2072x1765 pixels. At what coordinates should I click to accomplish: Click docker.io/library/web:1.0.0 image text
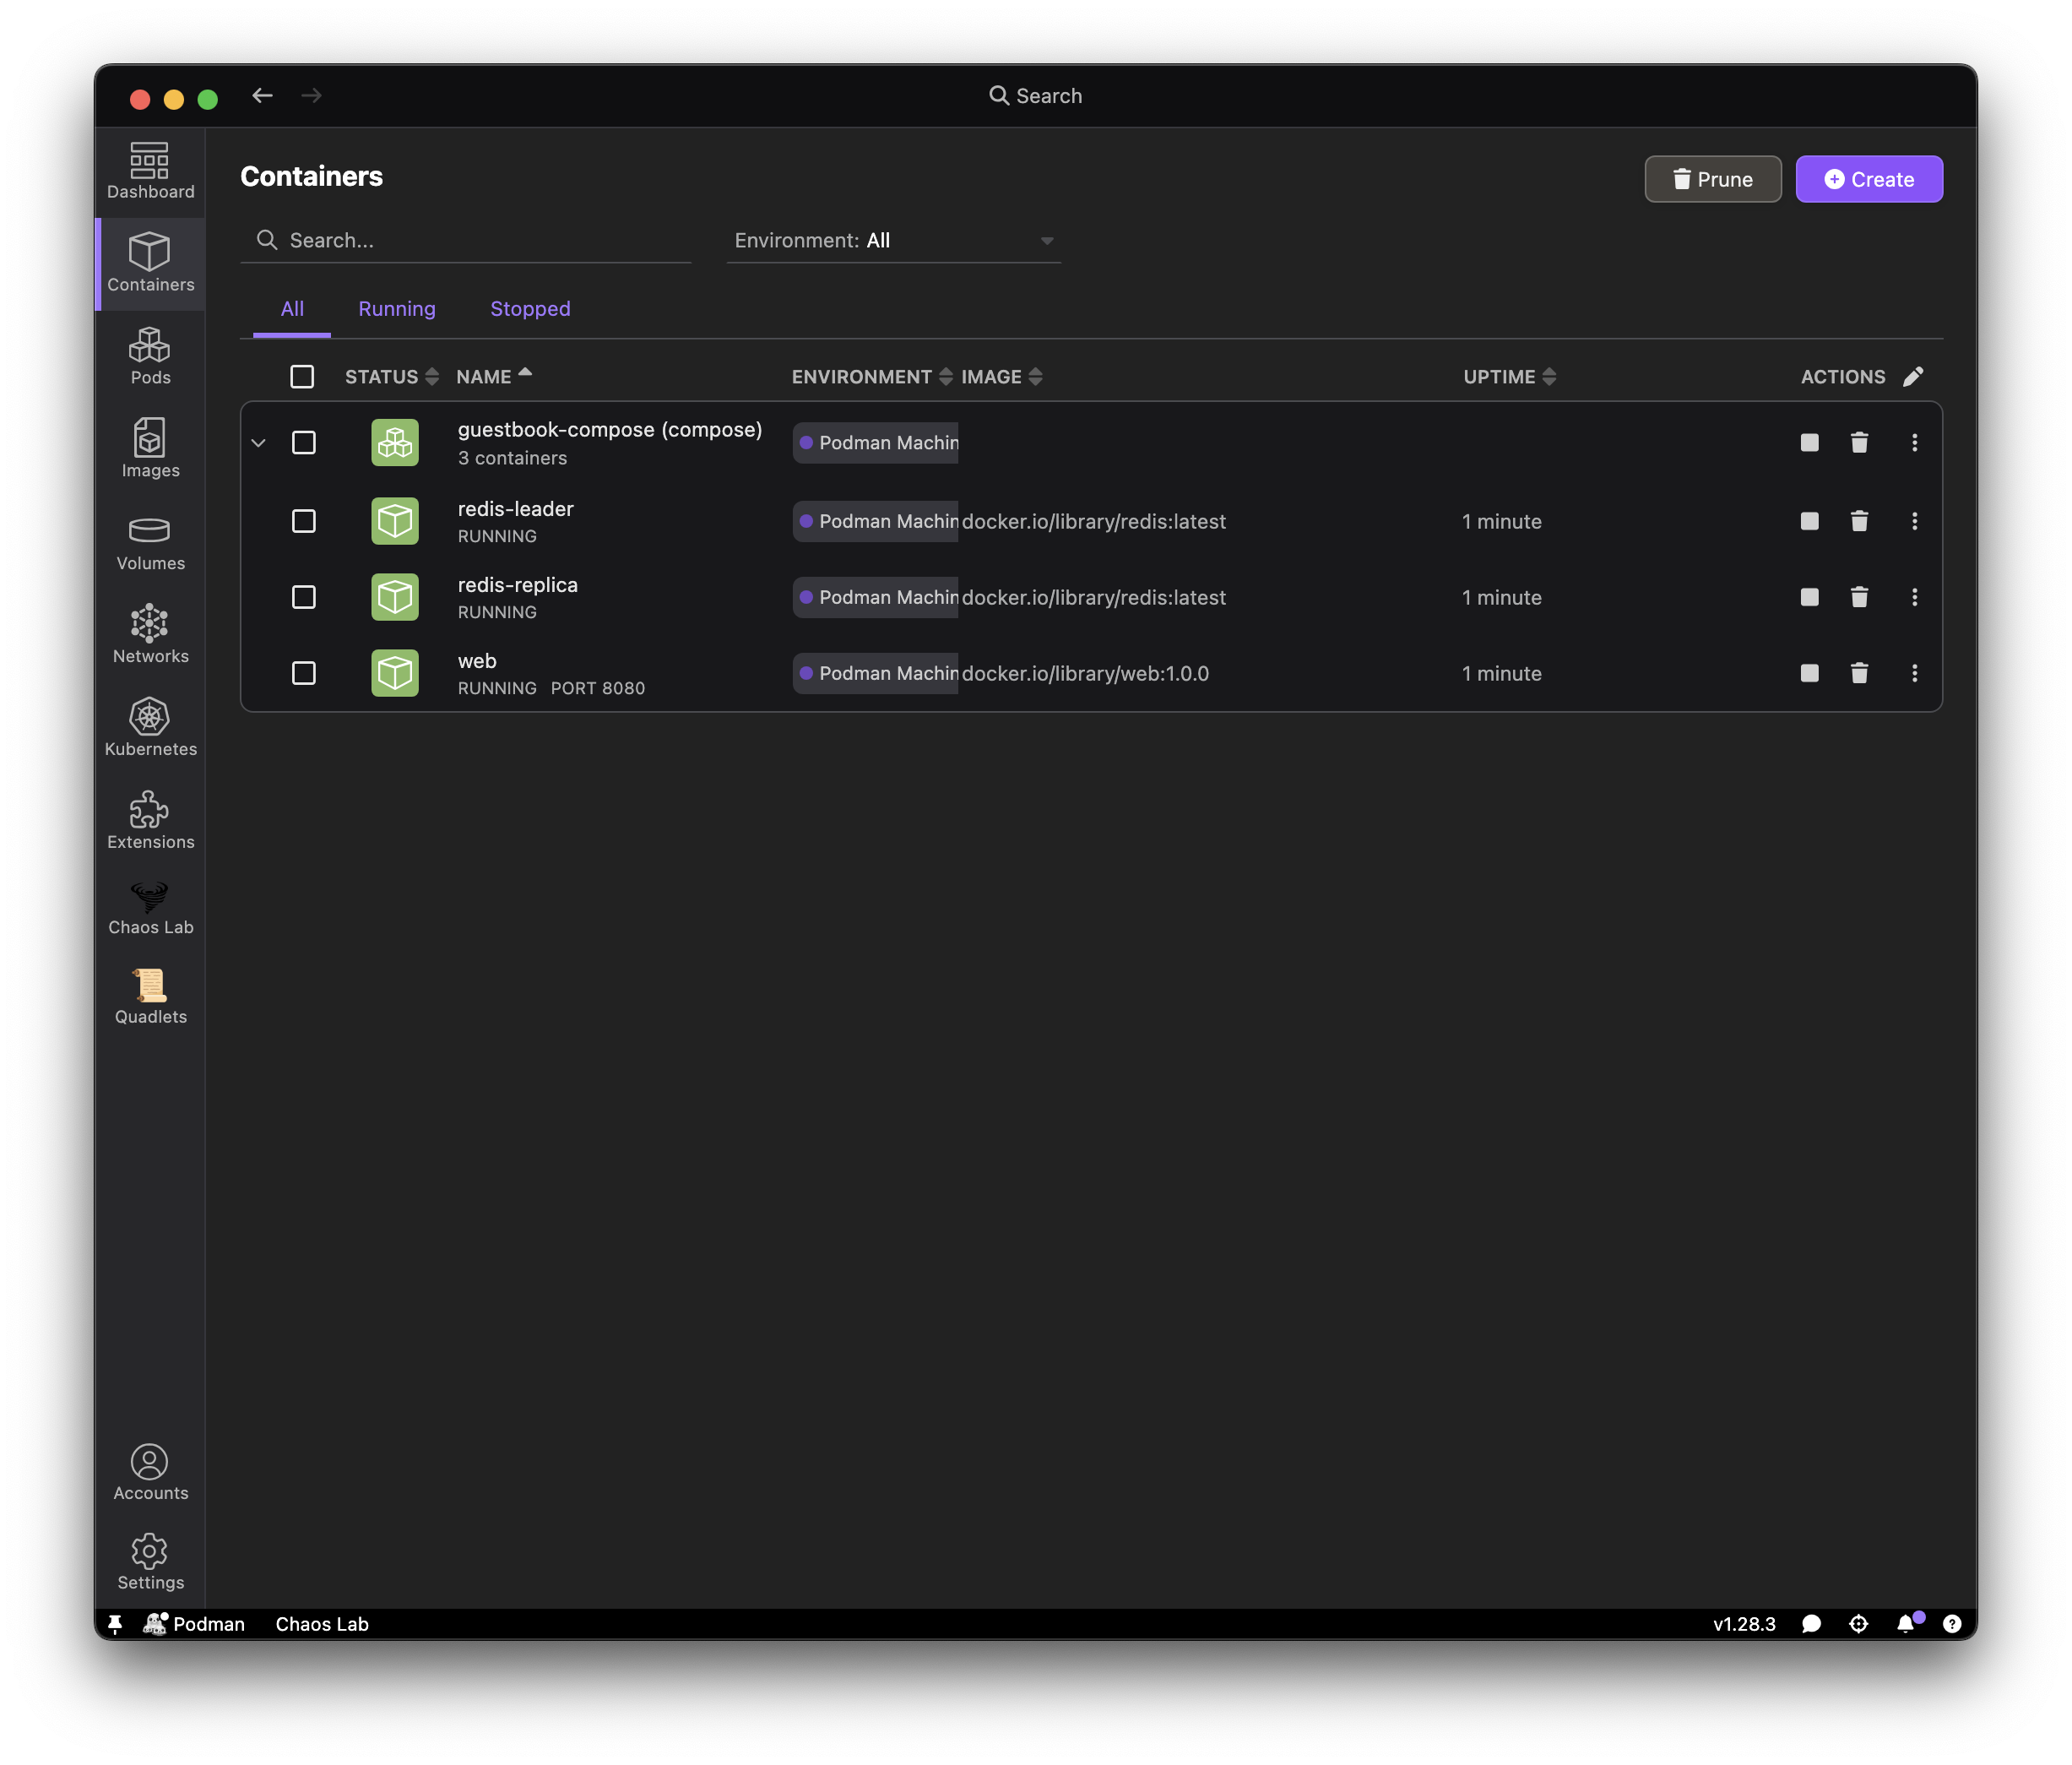point(1085,673)
